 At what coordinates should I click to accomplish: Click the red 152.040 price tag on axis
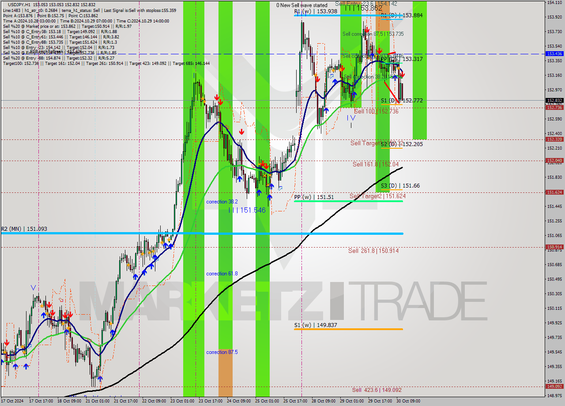pos(554,161)
